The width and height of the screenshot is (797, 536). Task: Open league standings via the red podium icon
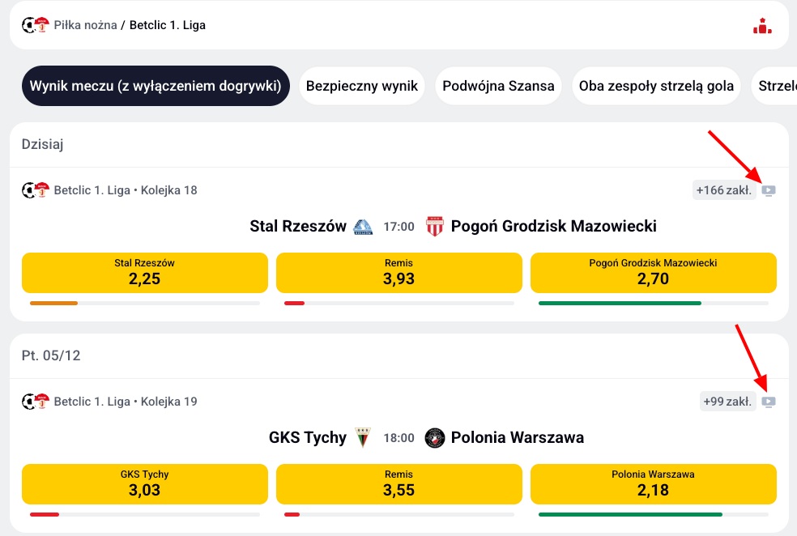pyautogui.click(x=762, y=24)
